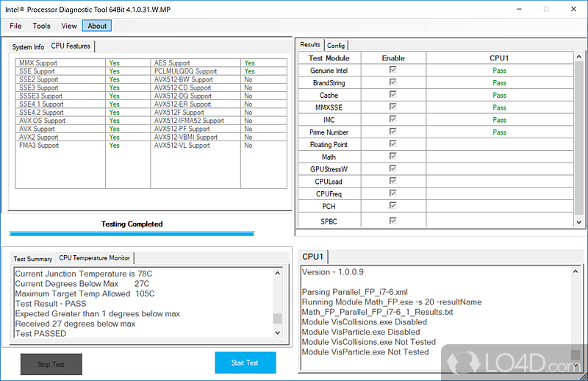Open the Tools menu

(x=41, y=26)
